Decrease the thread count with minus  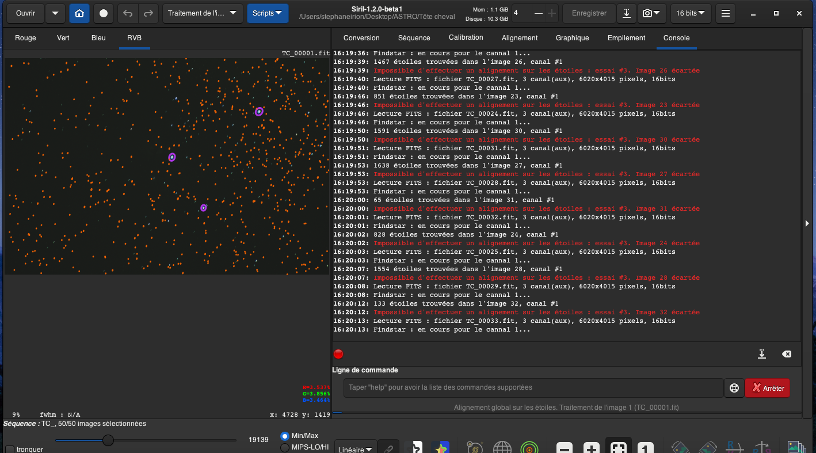[x=538, y=13]
